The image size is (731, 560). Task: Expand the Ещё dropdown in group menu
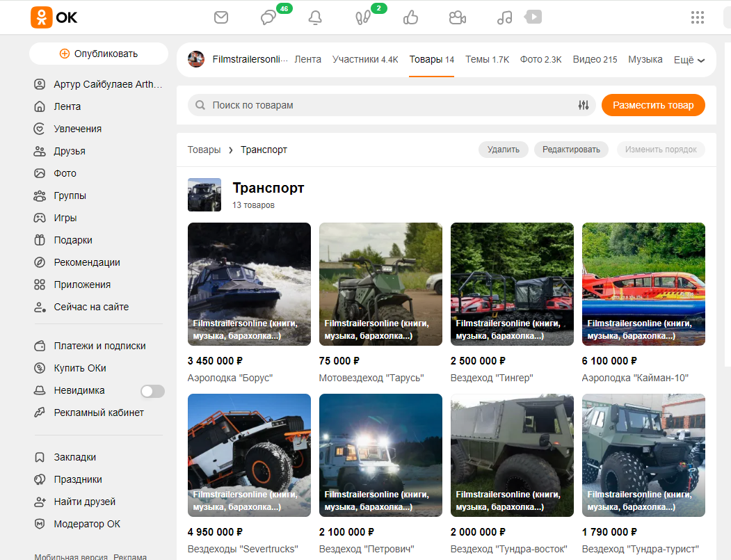point(689,60)
